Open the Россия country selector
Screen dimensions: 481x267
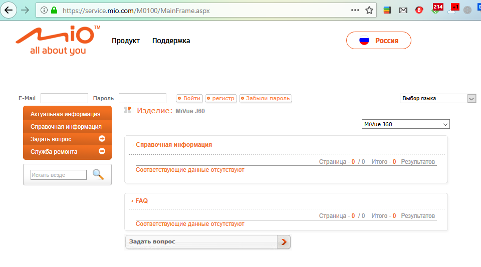(379, 41)
